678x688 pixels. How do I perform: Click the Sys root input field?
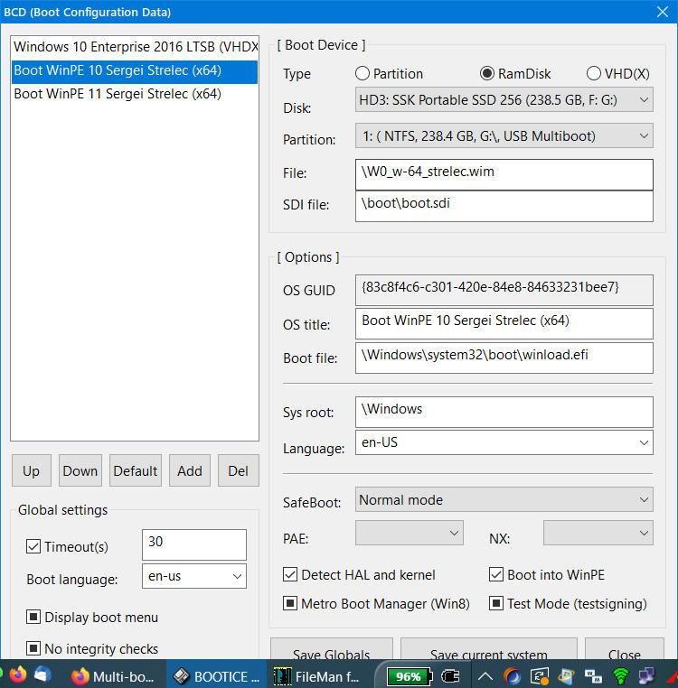point(504,412)
